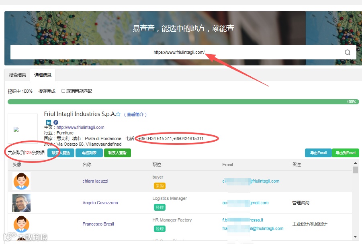Image resolution: width=362 pixels, height=244 pixels.
Task: Export with the 导出Email button
Action: 318,153
